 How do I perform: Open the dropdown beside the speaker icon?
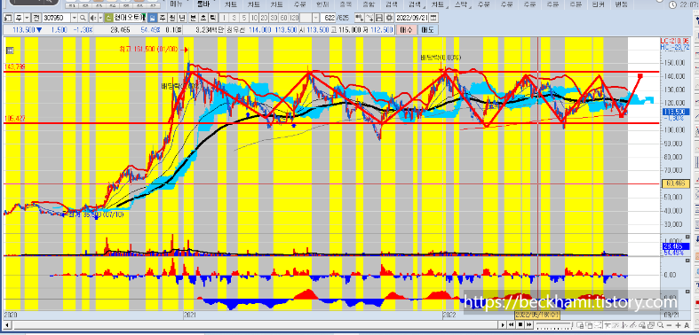[x=100, y=19]
